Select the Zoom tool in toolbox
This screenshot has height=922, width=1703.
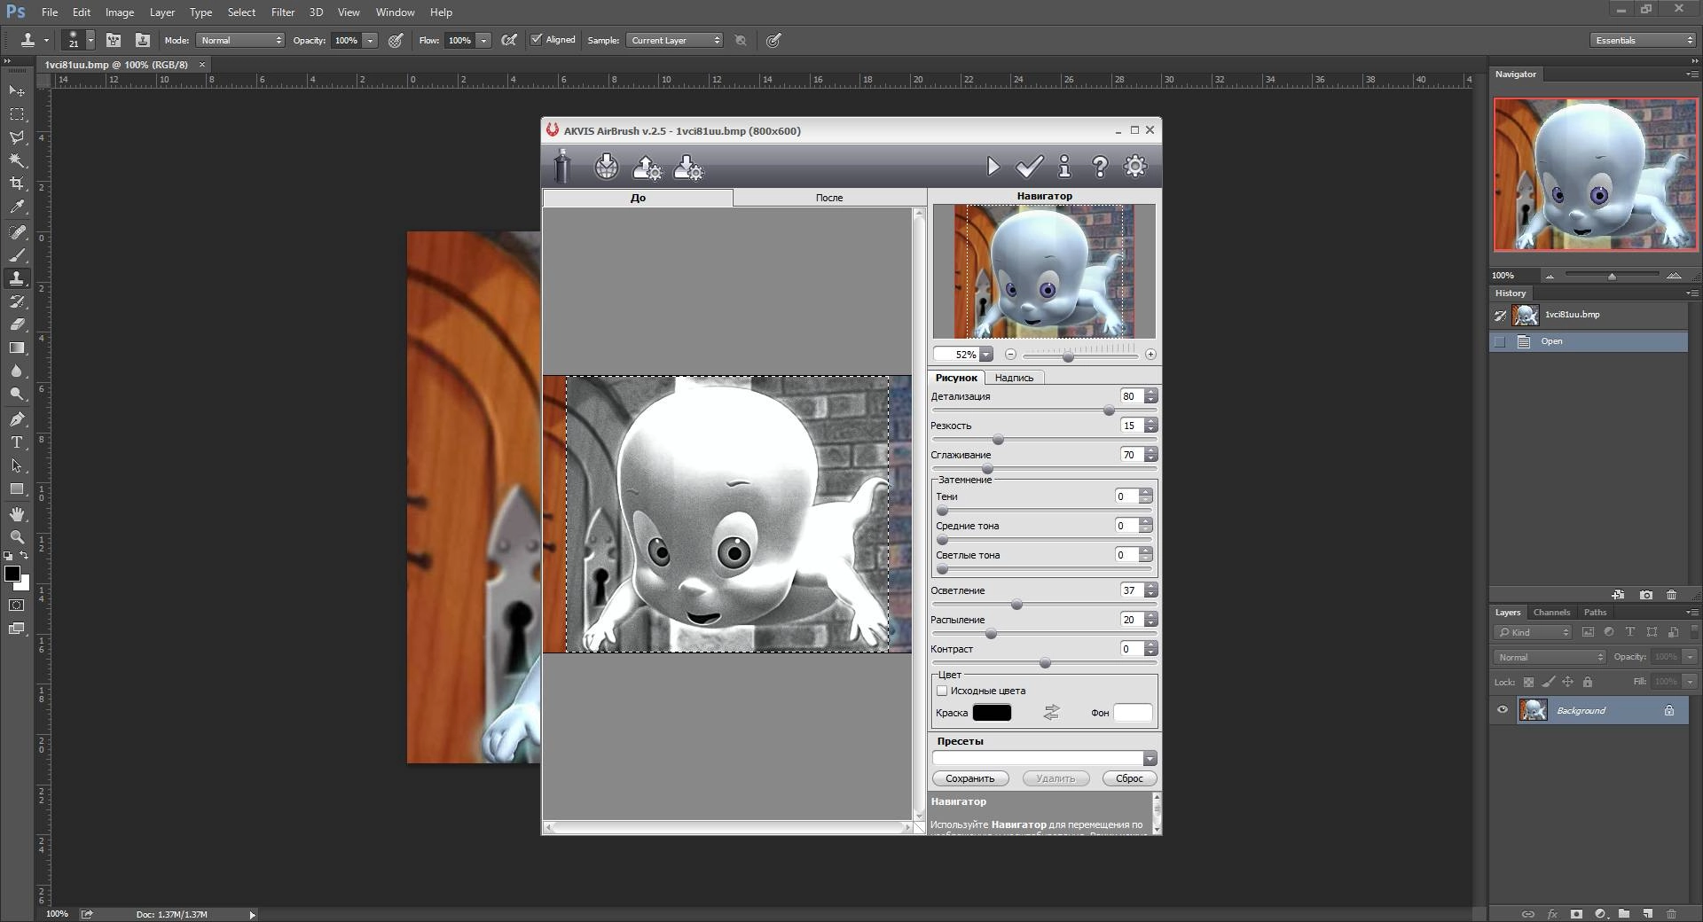(17, 537)
